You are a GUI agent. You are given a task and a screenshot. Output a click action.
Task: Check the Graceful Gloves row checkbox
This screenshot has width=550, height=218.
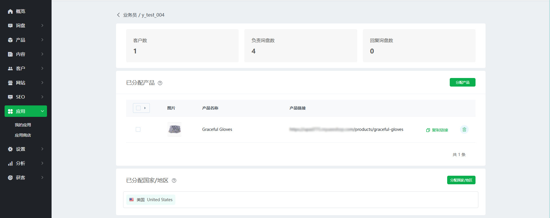click(138, 129)
